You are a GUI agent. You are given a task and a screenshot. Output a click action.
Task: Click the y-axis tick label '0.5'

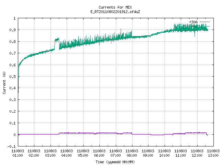[x=12, y=77]
